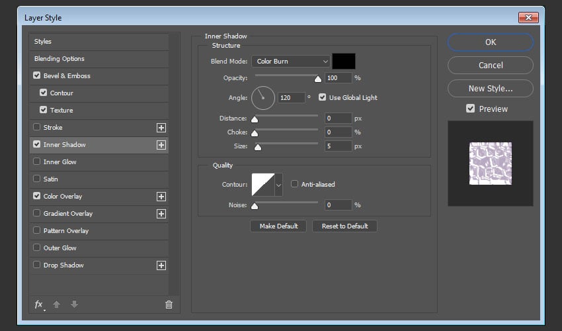Screen dimensions: 562x331
Task: Click the Cancel button
Action: (491, 66)
